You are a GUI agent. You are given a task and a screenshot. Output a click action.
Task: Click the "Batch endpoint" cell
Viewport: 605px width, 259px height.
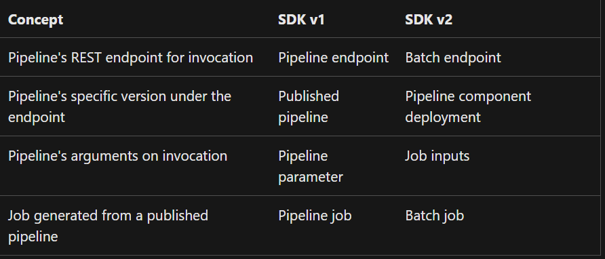tap(453, 58)
